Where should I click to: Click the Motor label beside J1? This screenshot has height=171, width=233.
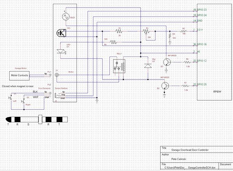tap(71, 72)
